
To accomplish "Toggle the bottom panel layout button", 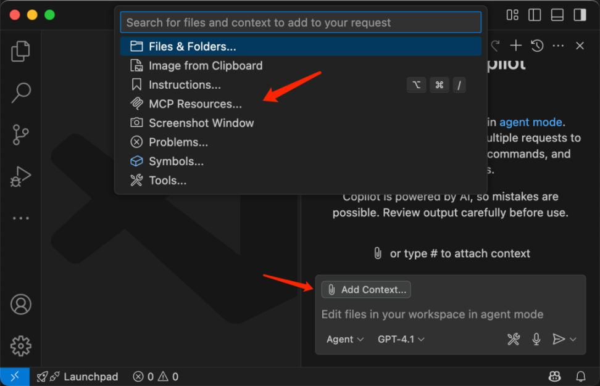I will click(x=557, y=14).
